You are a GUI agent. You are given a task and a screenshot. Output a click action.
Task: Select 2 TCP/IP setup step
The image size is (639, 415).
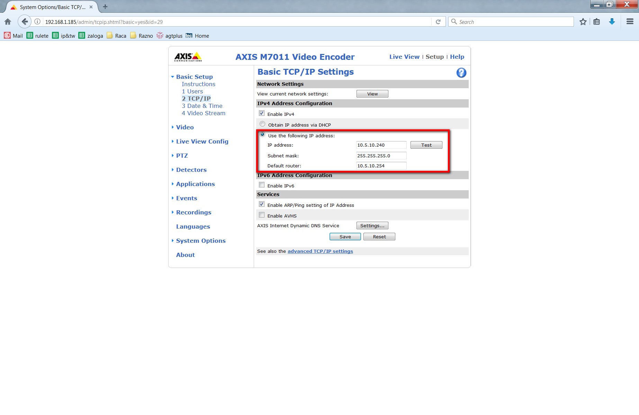click(196, 99)
